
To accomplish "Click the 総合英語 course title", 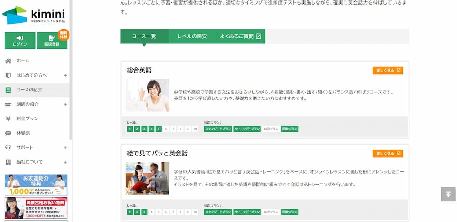I will tap(139, 70).
